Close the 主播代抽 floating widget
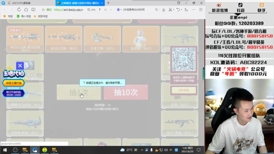Screen dimensions: 274x154 pyautogui.click(x=20, y=66)
